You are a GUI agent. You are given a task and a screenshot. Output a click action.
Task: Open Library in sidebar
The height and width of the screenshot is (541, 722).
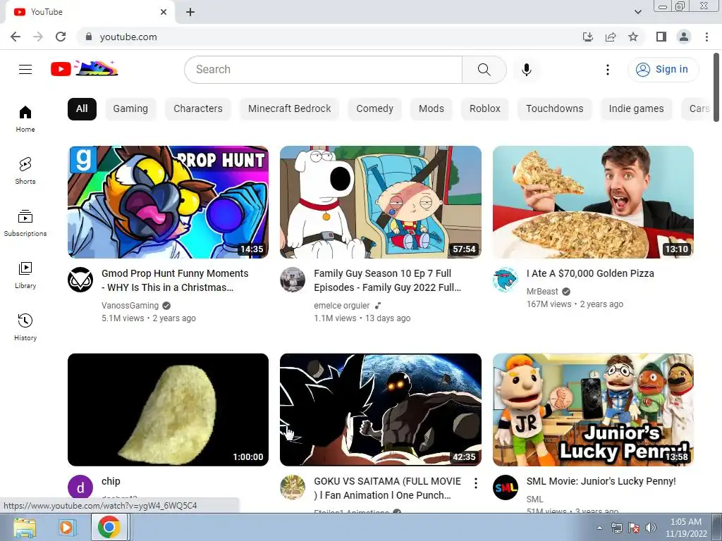[25, 275]
